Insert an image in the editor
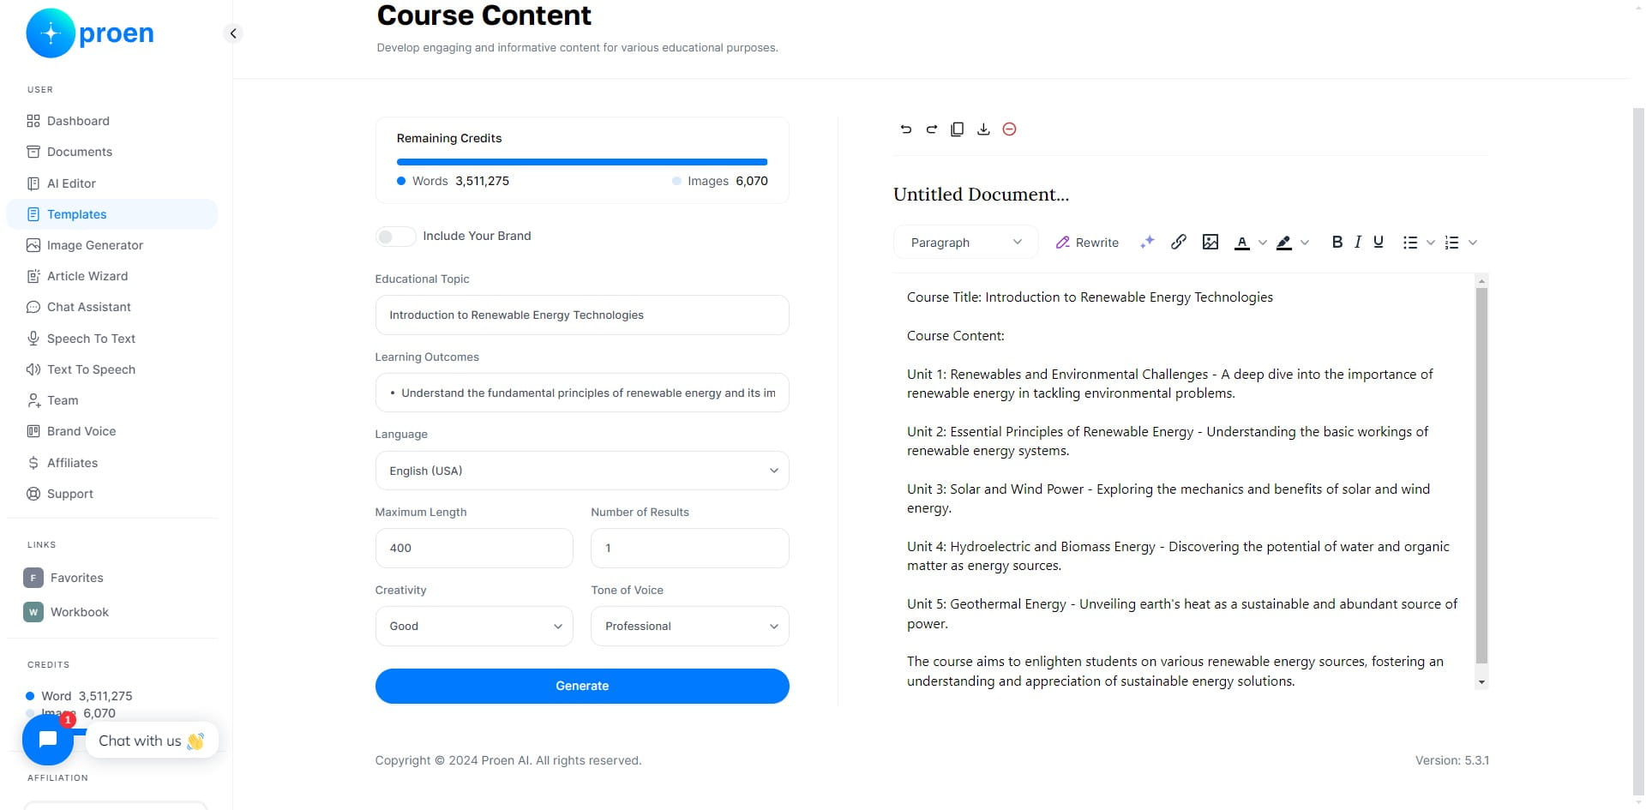This screenshot has height=810, width=1646. point(1210,242)
